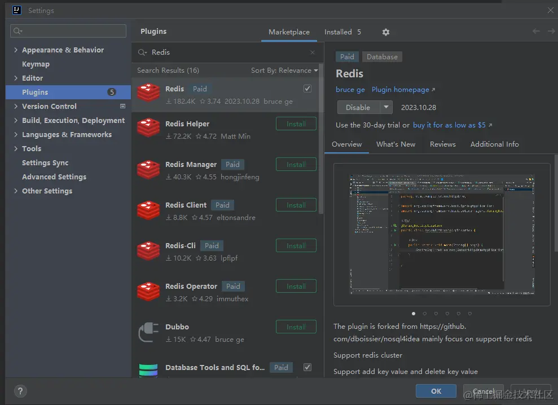558x405 pixels.
Task: Select the last screenshot carousel dot
Action: pyautogui.click(x=470, y=314)
